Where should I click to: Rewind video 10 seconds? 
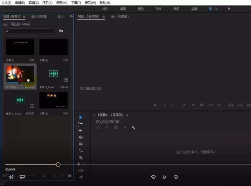(x=153, y=177)
